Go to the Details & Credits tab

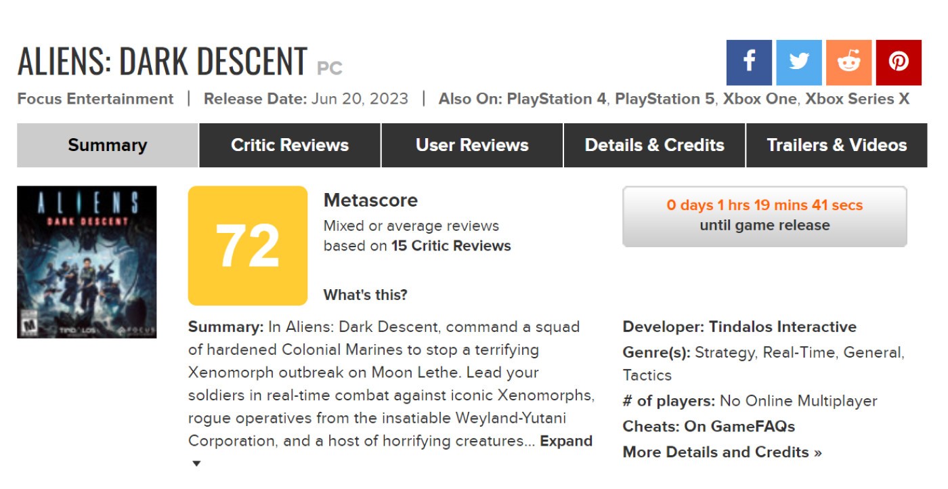pyautogui.click(x=654, y=145)
